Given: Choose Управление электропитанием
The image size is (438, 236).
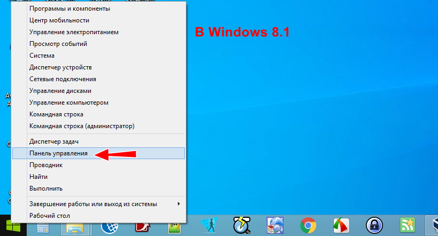Looking at the screenshot, I should coord(98,32).
